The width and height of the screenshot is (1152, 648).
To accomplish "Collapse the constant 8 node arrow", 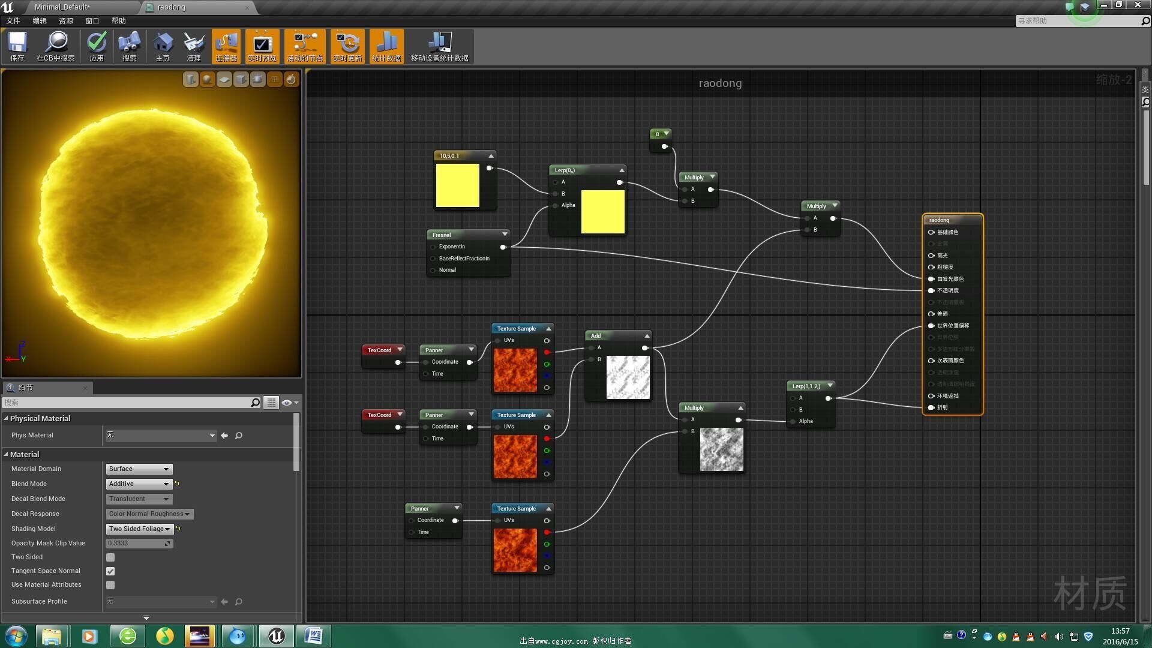I will click(666, 133).
